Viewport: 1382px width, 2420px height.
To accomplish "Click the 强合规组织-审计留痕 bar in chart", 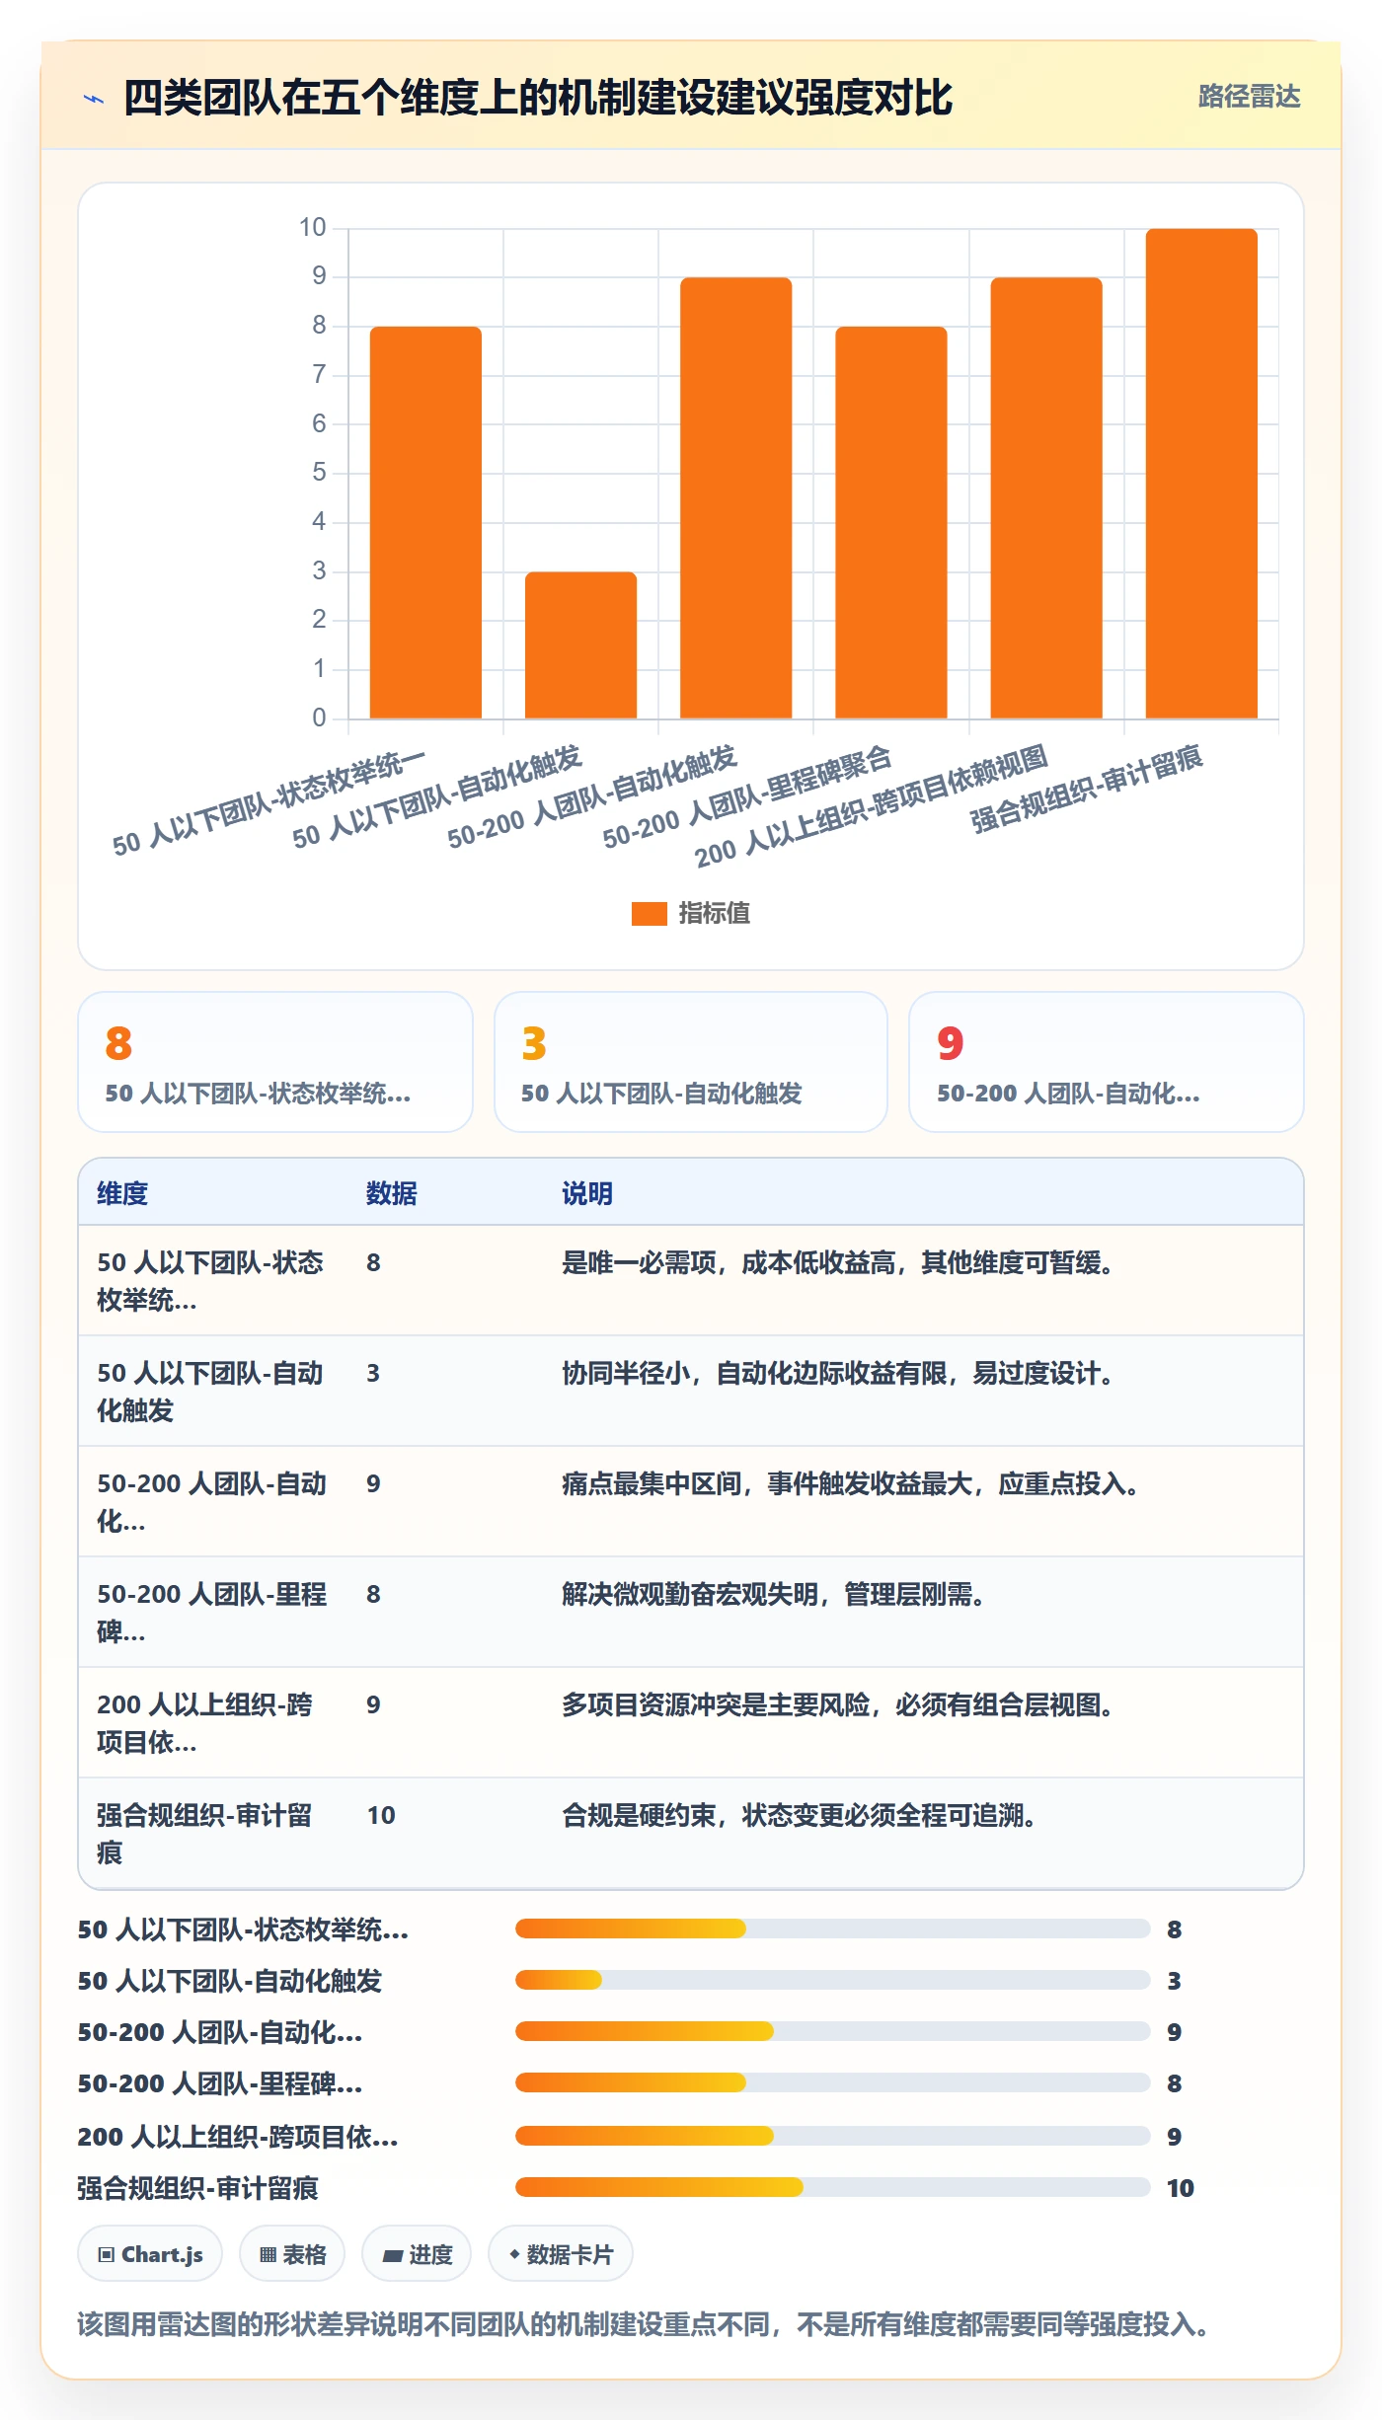I will 1201,474.
